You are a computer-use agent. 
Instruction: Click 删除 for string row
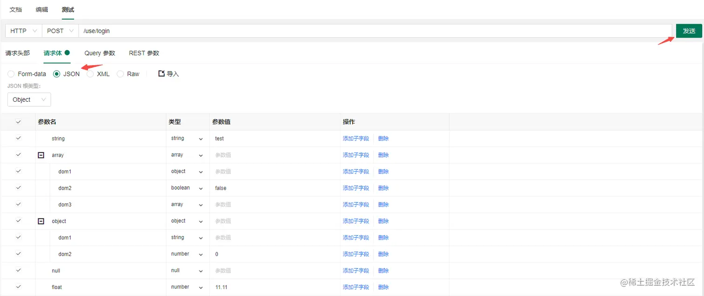[383, 138]
